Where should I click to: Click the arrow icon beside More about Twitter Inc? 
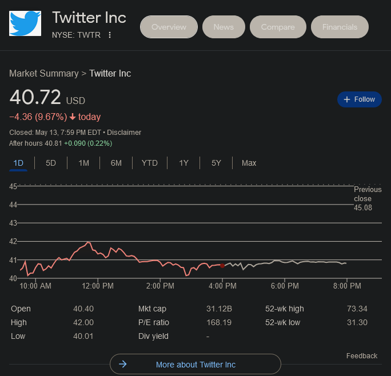[x=122, y=364]
